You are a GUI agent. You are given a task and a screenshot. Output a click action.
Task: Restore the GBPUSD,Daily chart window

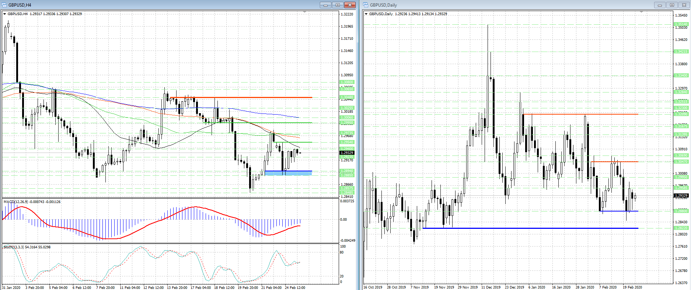(x=672, y=5)
